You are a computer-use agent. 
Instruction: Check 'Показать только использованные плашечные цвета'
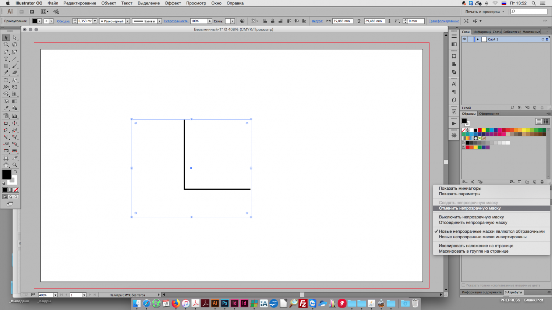point(464,285)
